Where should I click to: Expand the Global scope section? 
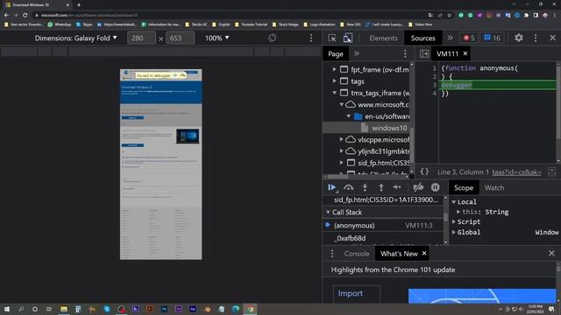[x=454, y=232]
